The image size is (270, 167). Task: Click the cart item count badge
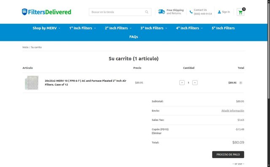(x=244, y=9)
